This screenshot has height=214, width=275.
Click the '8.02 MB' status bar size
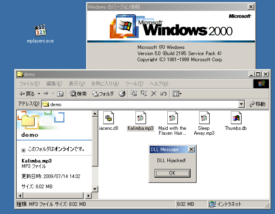(x=186, y=204)
